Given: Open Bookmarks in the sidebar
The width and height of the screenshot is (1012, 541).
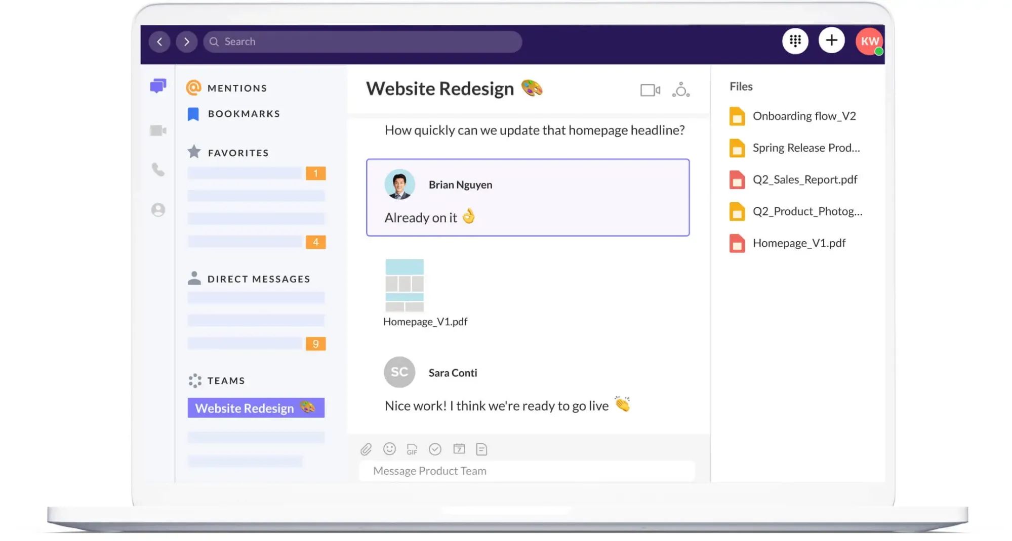Looking at the screenshot, I should [244, 114].
